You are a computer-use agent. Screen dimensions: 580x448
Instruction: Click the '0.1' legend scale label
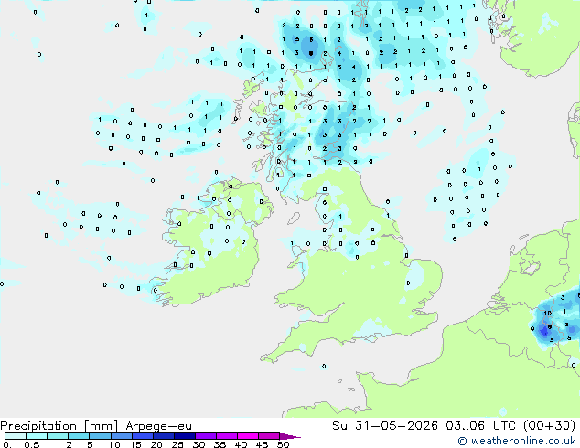[x=10, y=444]
